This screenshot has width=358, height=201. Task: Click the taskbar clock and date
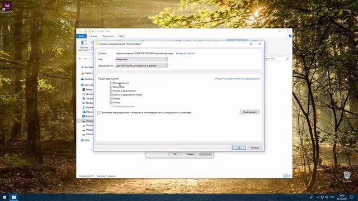tap(342, 197)
